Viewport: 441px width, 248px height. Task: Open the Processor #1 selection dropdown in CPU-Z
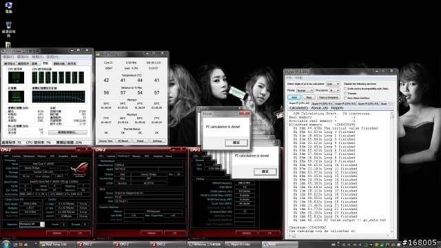pyautogui.click(x=32, y=224)
